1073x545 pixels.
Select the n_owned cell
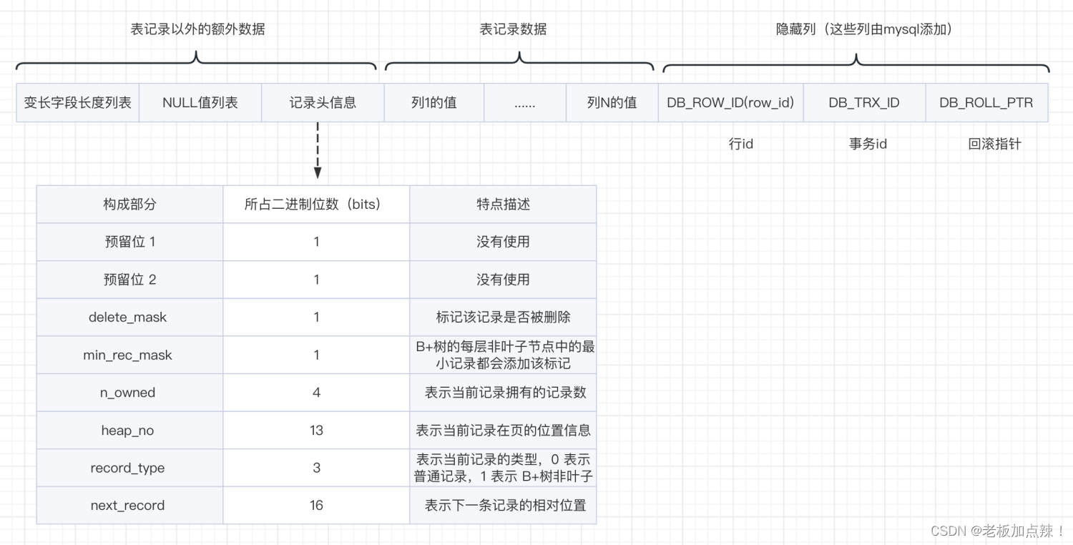tap(129, 393)
